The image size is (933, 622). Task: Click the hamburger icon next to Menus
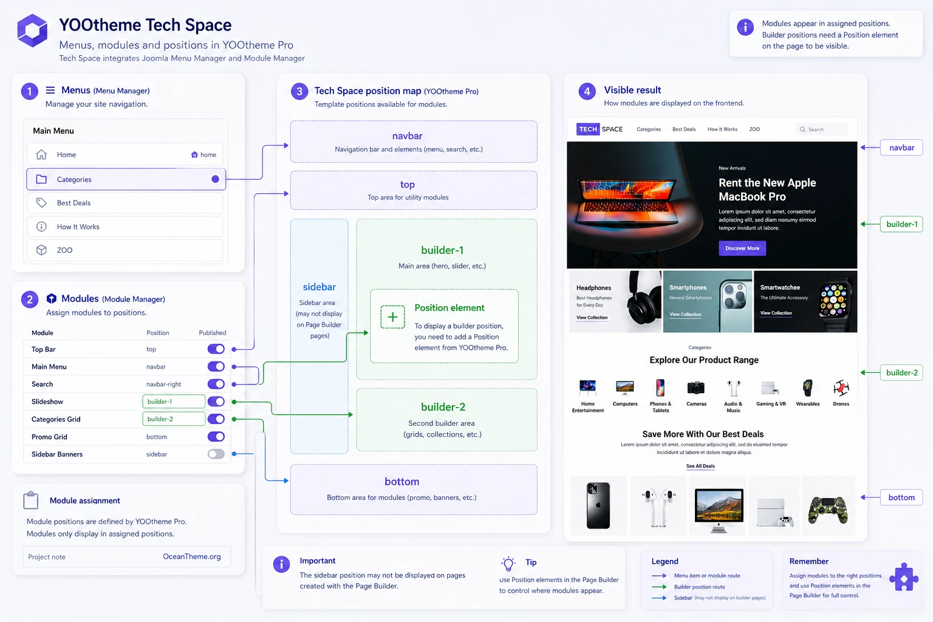[x=50, y=90]
